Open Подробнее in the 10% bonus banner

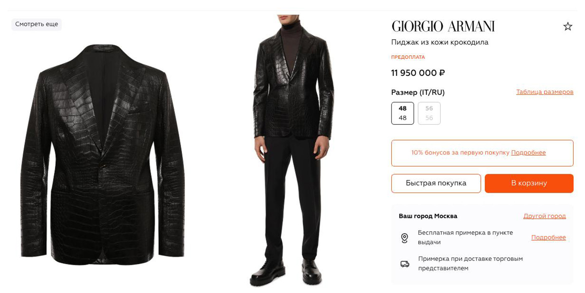(x=528, y=153)
